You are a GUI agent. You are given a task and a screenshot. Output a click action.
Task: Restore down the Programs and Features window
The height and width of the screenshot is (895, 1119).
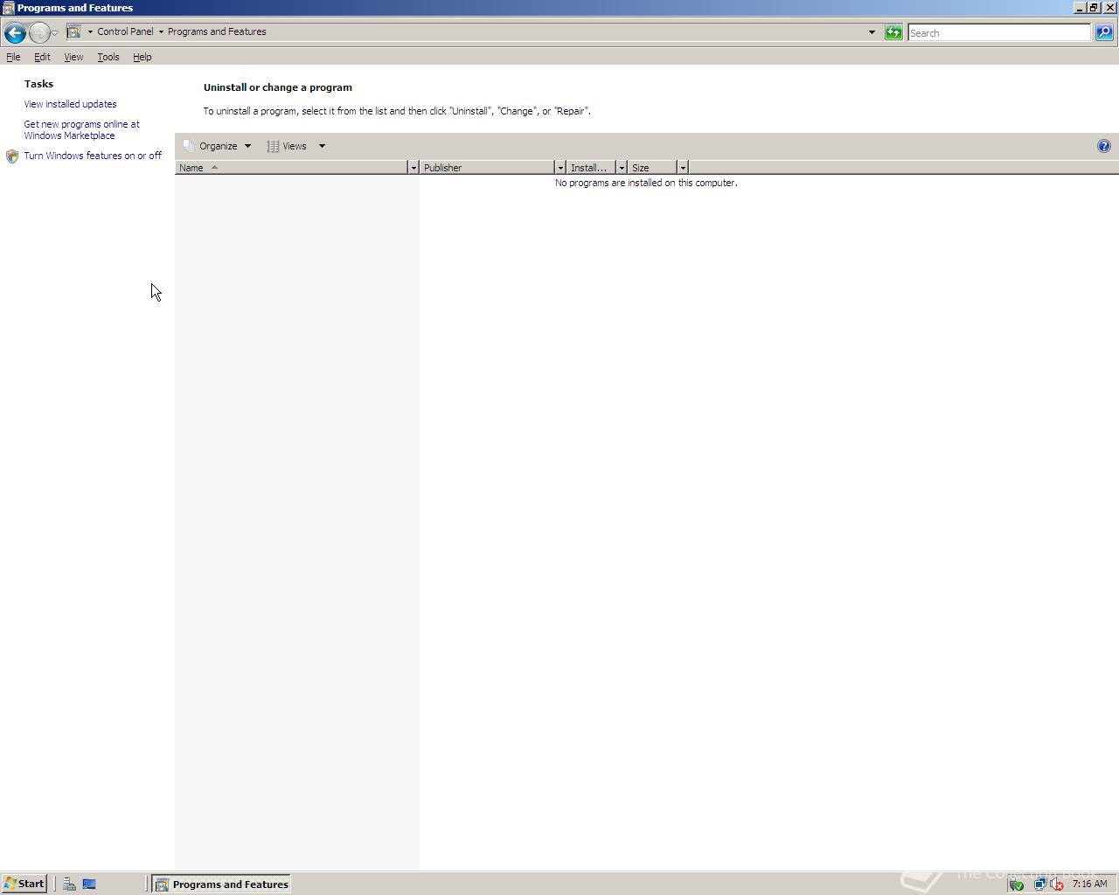(1094, 7)
